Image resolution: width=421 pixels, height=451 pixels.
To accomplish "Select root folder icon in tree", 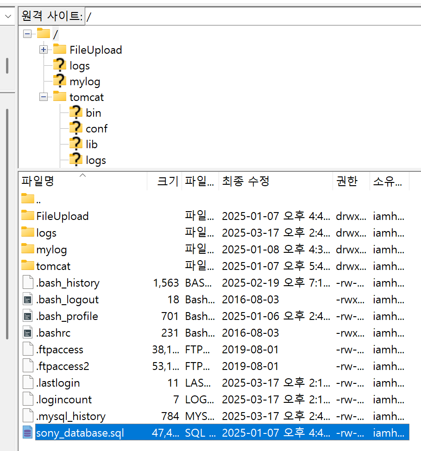I will (44, 33).
